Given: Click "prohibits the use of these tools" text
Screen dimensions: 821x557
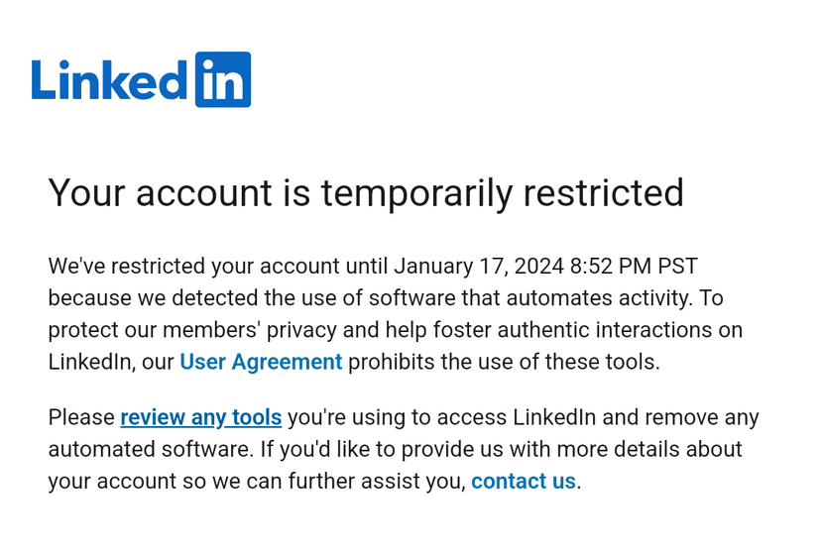Looking at the screenshot, I should coord(503,362).
